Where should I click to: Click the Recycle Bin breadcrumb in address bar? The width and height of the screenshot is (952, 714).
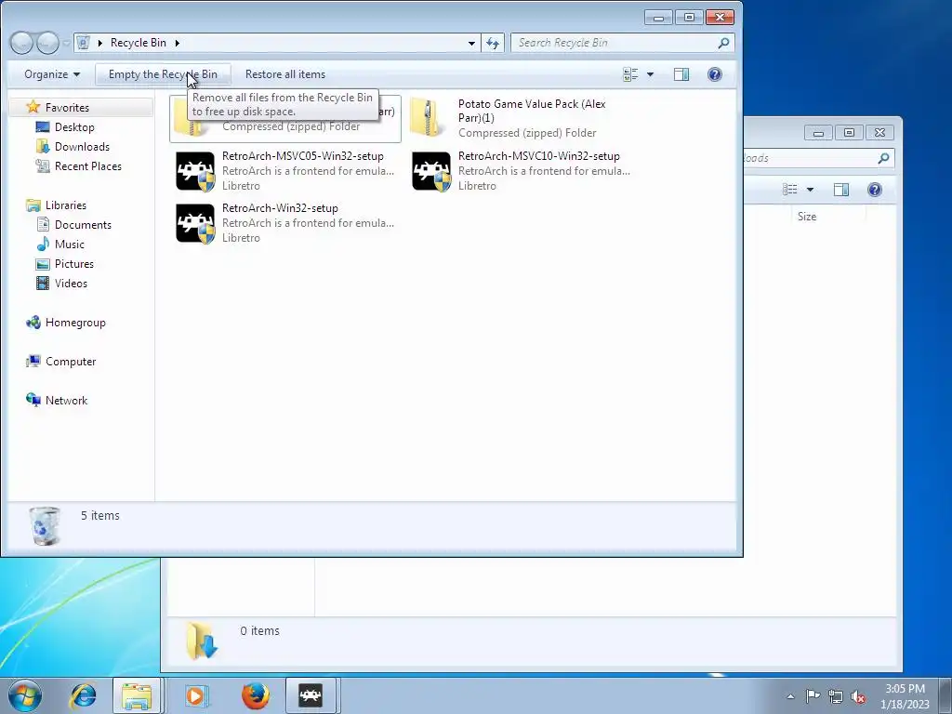tap(138, 43)
